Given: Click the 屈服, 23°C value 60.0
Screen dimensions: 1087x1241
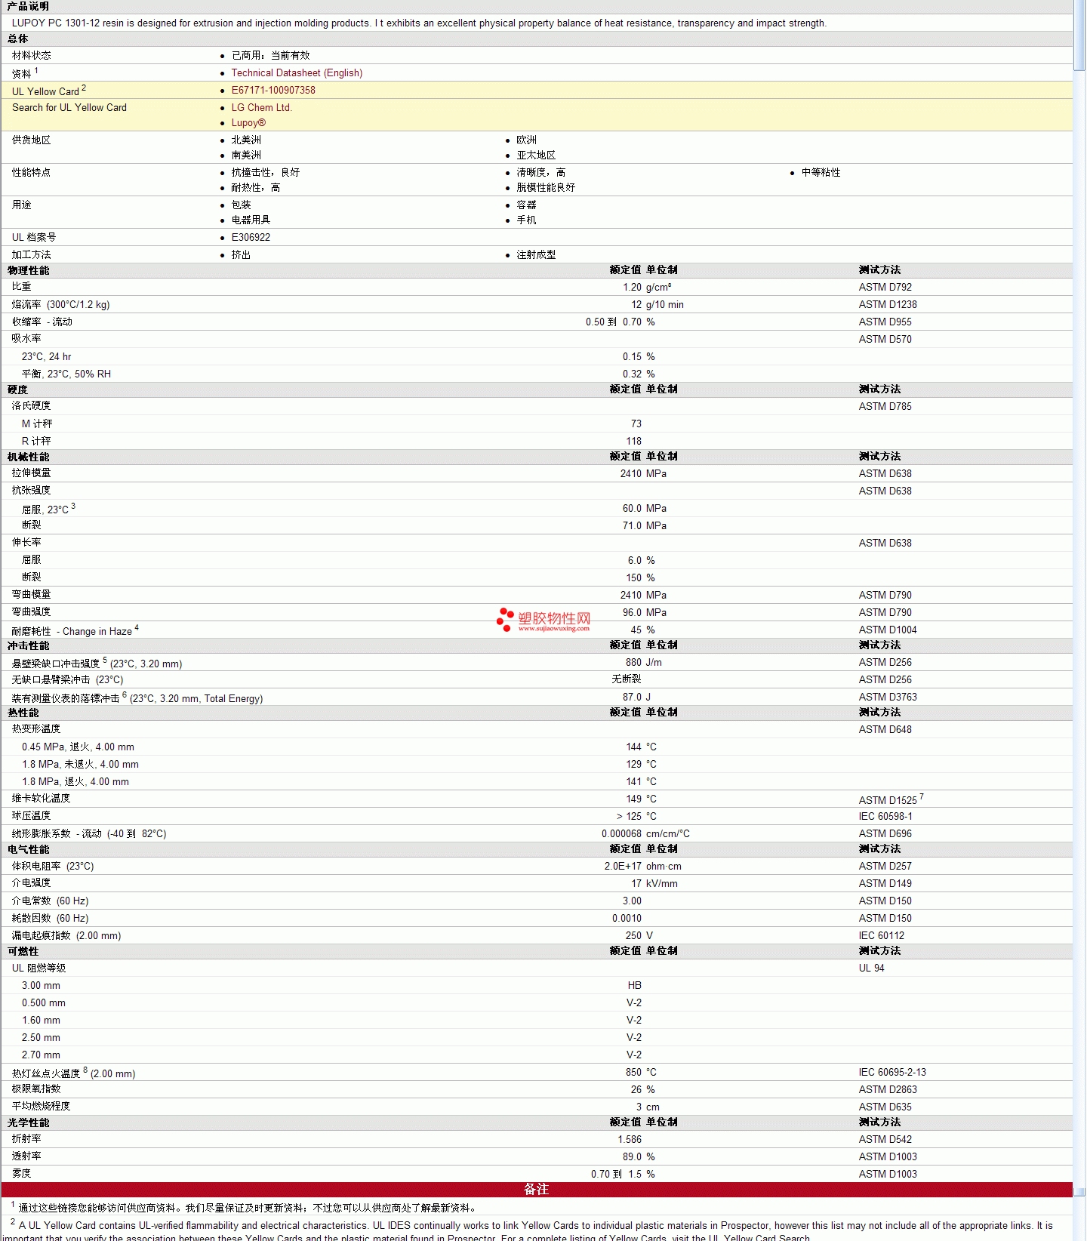Looking at the screenshot, I should [x=632, y=509].
